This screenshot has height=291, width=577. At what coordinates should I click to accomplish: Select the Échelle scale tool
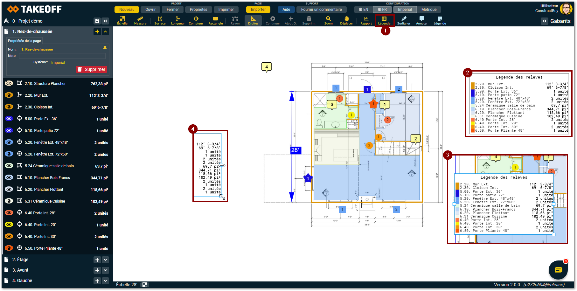tap(122, 21)
